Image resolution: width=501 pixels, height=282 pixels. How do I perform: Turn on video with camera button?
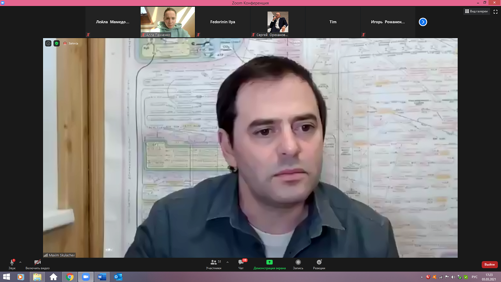click(37, 263)
